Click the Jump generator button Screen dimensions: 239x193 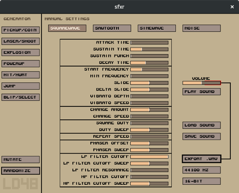coord(21,86)
